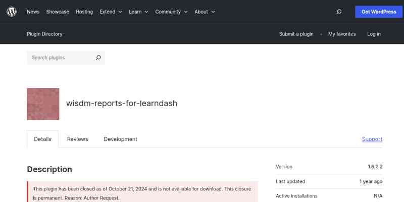The image size is (404, 202).
Task: Click the wisdm-reports-for-learndash plugin thumbnail
Action: click(43, 104)
